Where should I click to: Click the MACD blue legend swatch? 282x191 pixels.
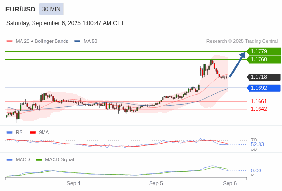[10, 160]
